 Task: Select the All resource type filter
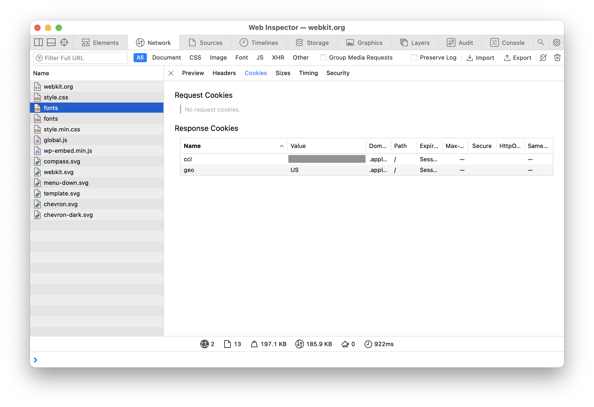140,58
